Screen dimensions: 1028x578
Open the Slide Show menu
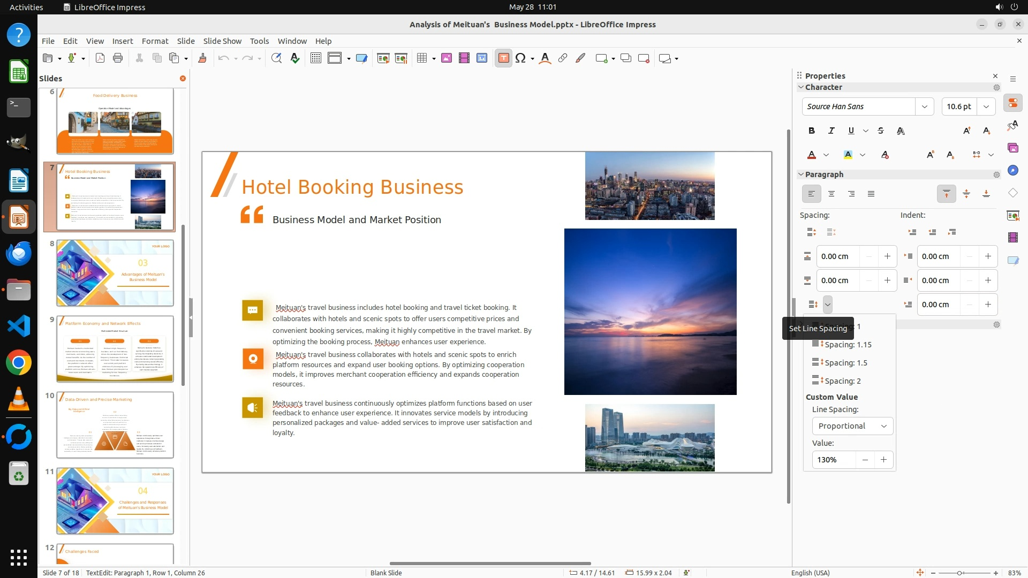tap(222, 41)
